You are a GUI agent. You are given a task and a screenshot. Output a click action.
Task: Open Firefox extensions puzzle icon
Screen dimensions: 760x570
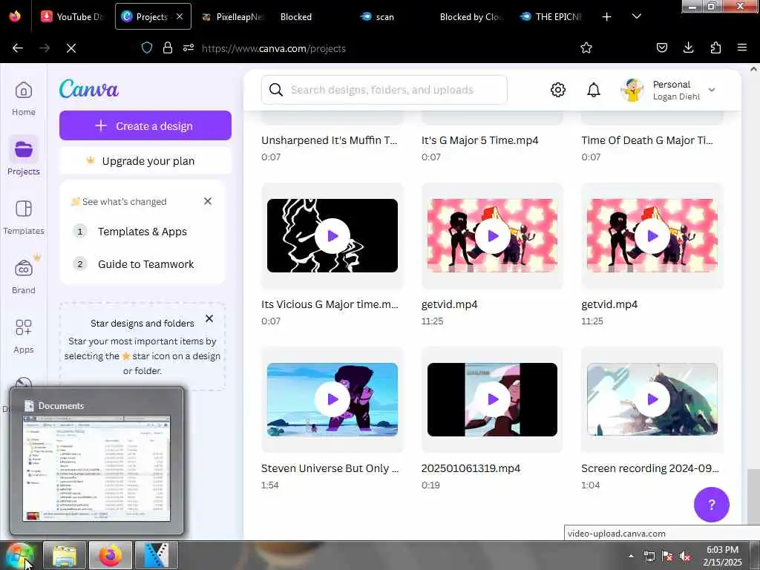(715, 47)
